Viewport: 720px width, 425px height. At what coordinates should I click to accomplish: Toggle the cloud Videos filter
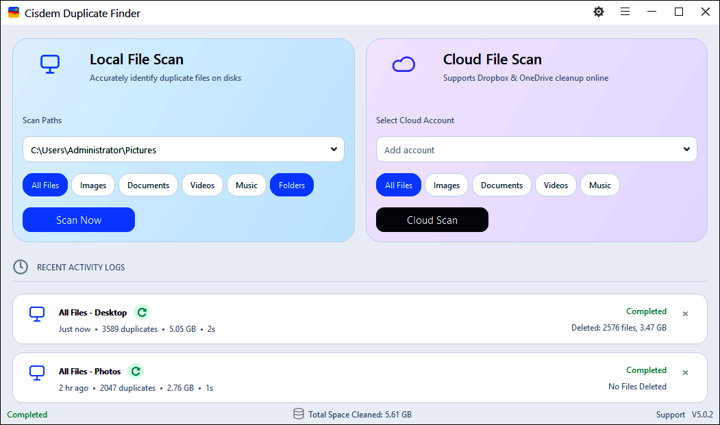pyautogui.click(x=556, y=185)
